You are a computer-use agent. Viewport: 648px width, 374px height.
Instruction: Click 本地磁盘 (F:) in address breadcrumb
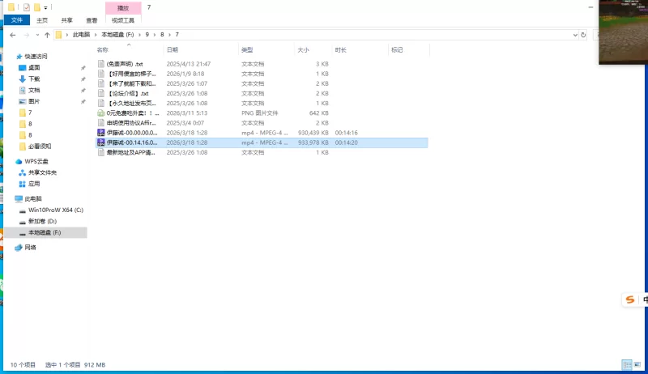click(117, 35)
